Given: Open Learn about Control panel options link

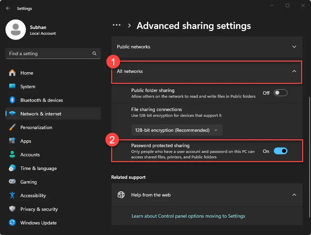Looking at the screenshot, I should tap(188, 216).
